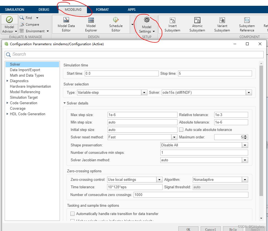Click the OK button
This screenshot has height=231, width=268.
(188, 229)
